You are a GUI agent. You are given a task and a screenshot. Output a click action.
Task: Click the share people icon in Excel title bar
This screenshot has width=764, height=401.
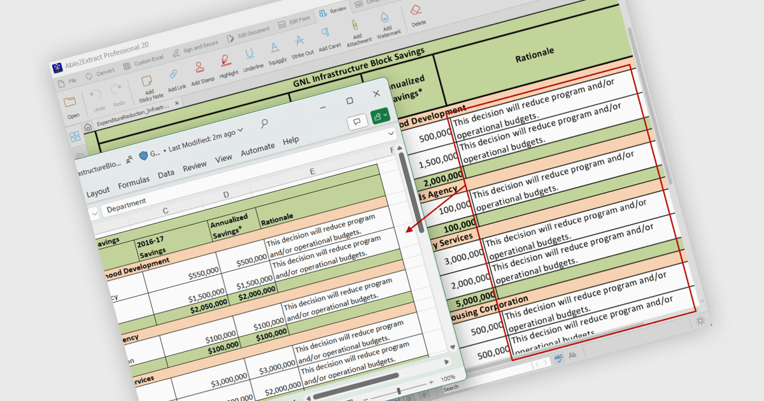(x=129, y=160)
